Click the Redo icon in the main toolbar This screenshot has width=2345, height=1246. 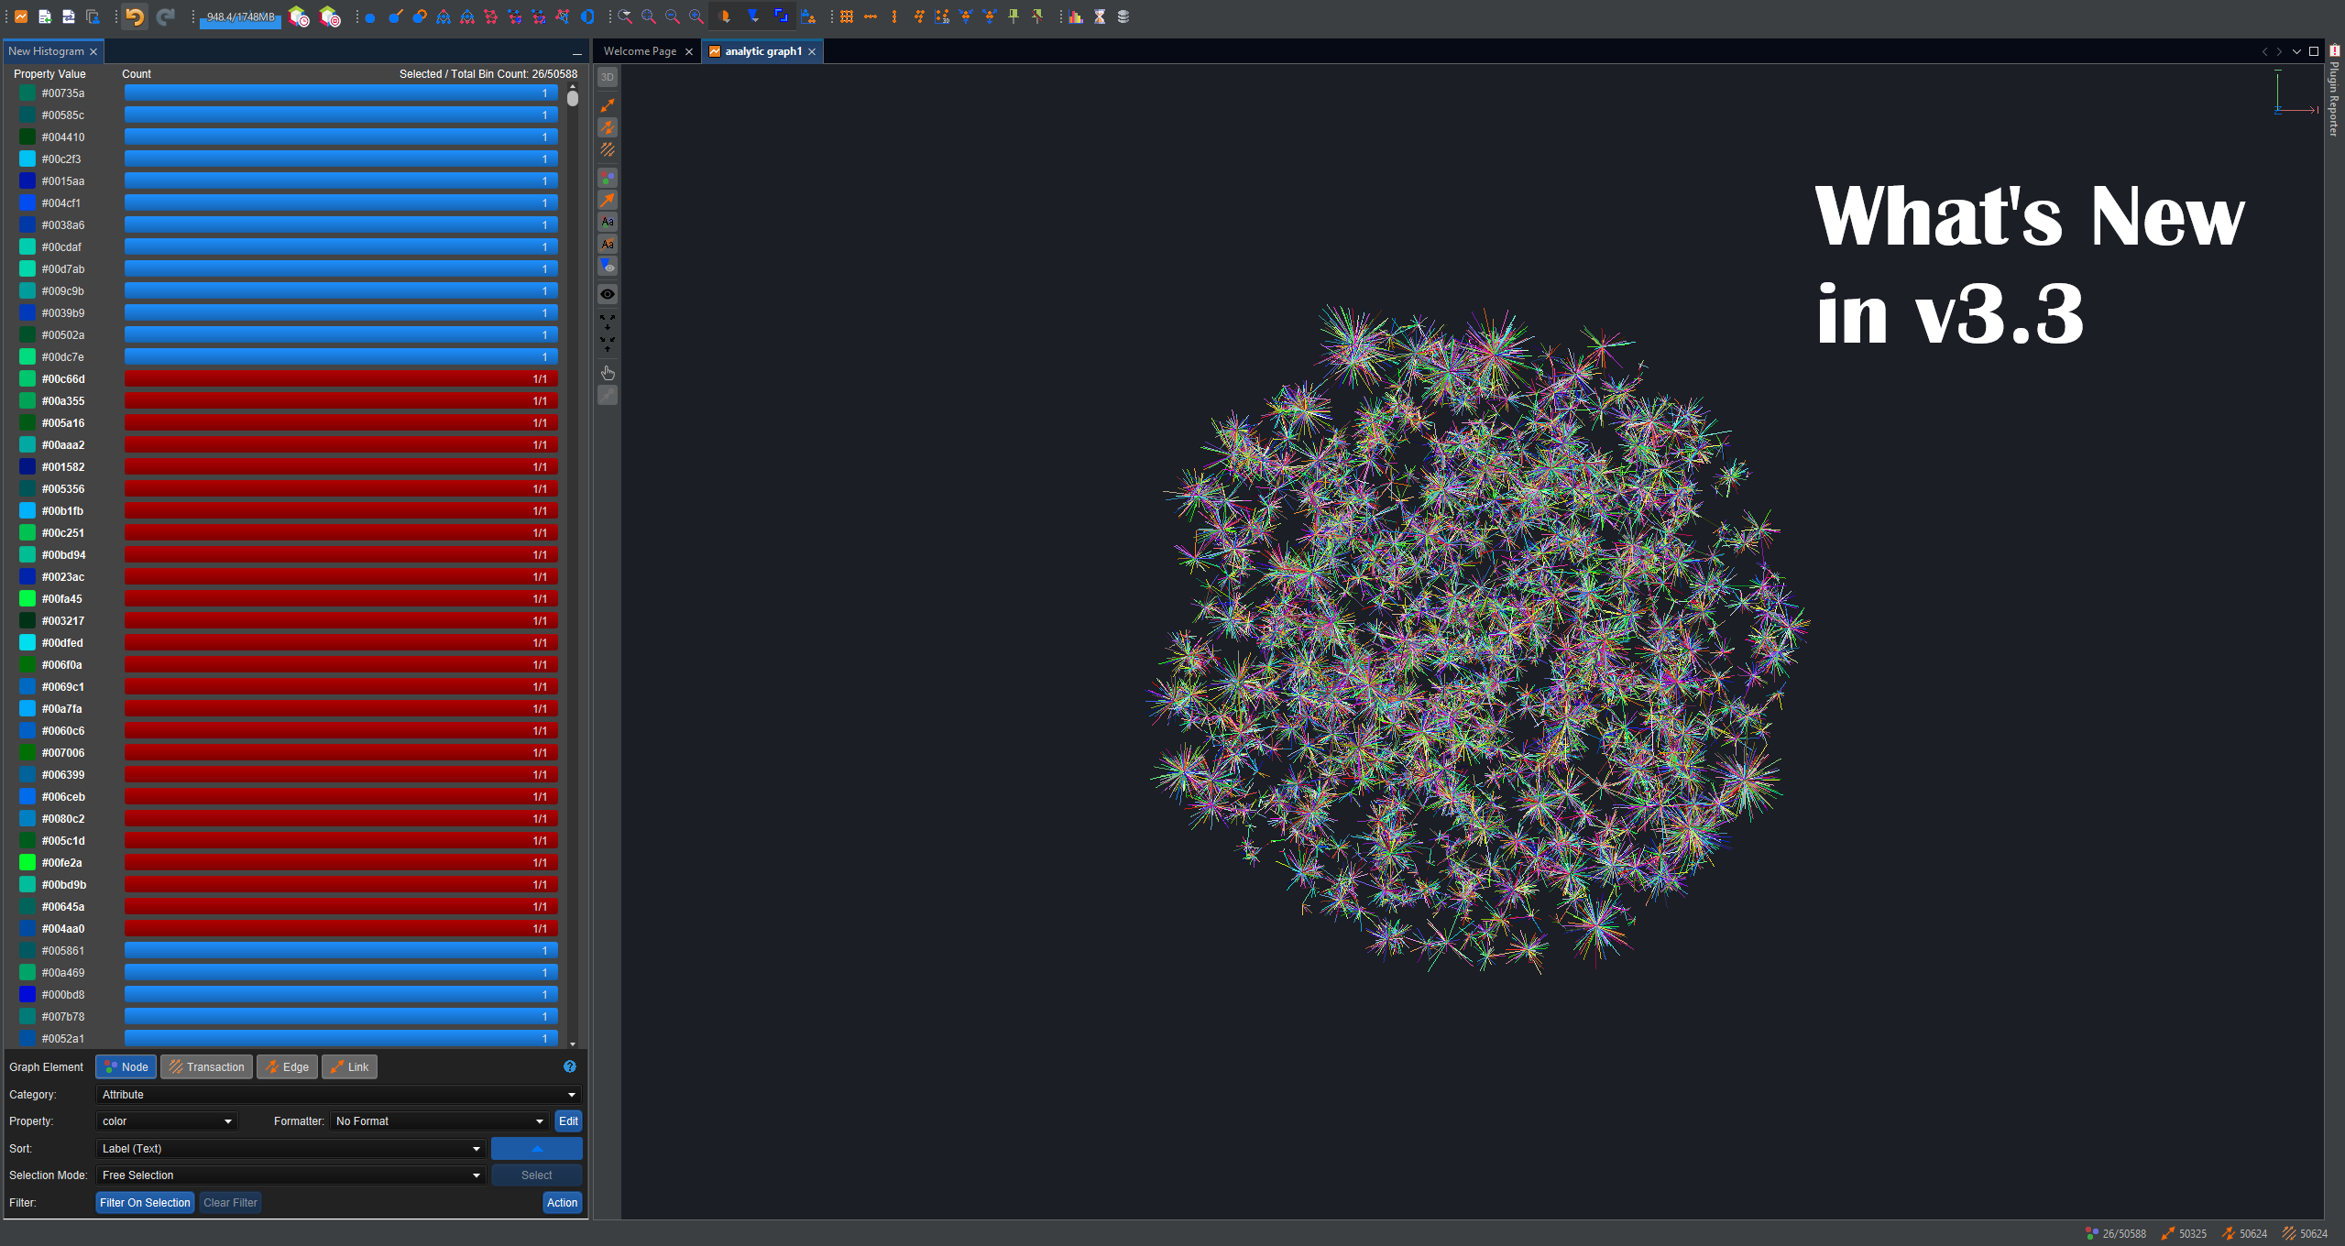(x=166, y=16)
